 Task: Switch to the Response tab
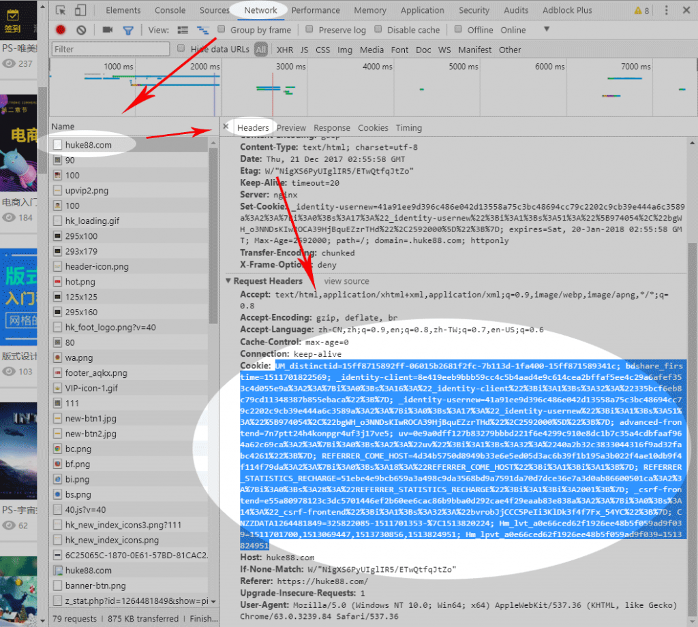(331, 127)
